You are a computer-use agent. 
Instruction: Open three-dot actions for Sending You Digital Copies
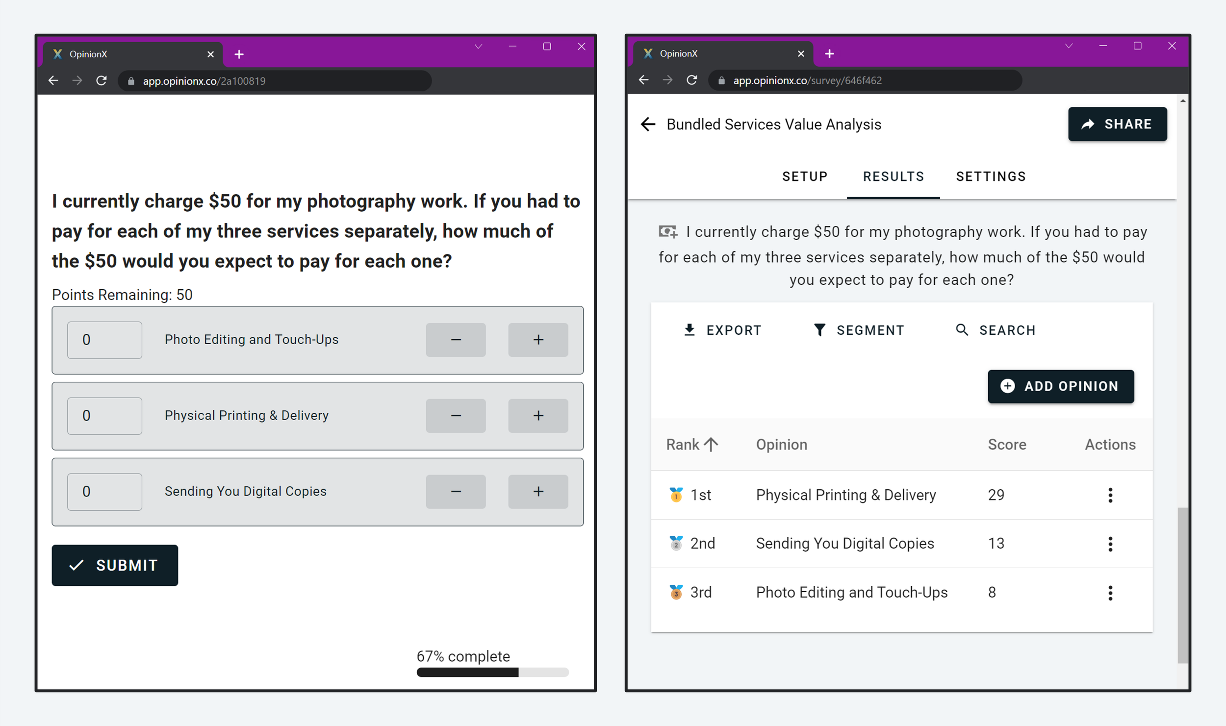(x=1110, y=544)
